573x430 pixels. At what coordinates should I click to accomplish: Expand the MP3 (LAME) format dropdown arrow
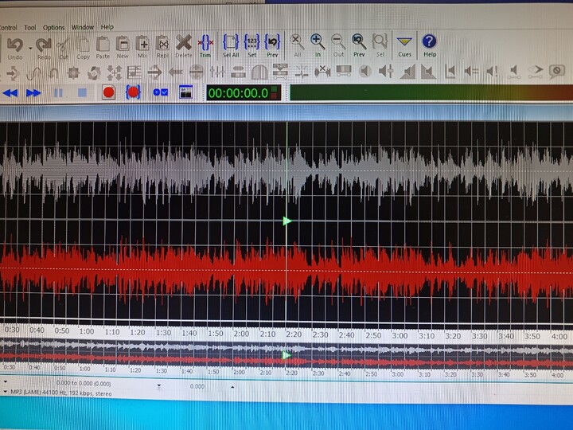click(5, 393)
